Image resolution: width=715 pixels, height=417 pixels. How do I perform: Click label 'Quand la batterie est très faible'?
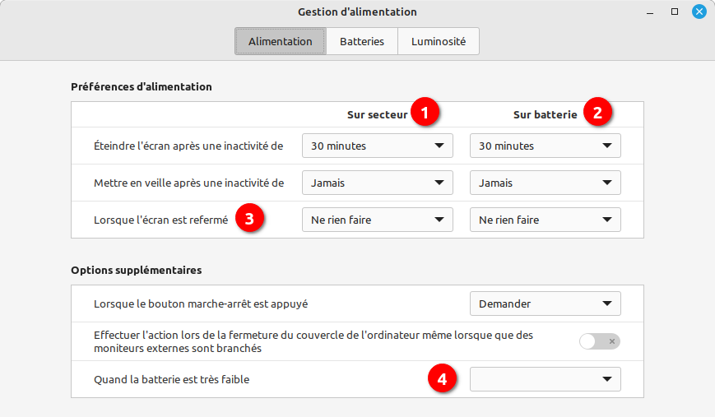(x=171, y=380)
